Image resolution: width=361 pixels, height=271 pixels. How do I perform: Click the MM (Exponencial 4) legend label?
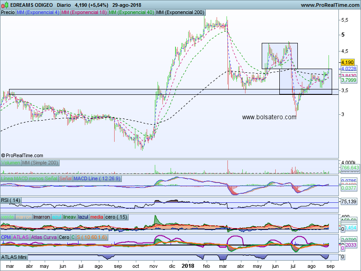38,12
